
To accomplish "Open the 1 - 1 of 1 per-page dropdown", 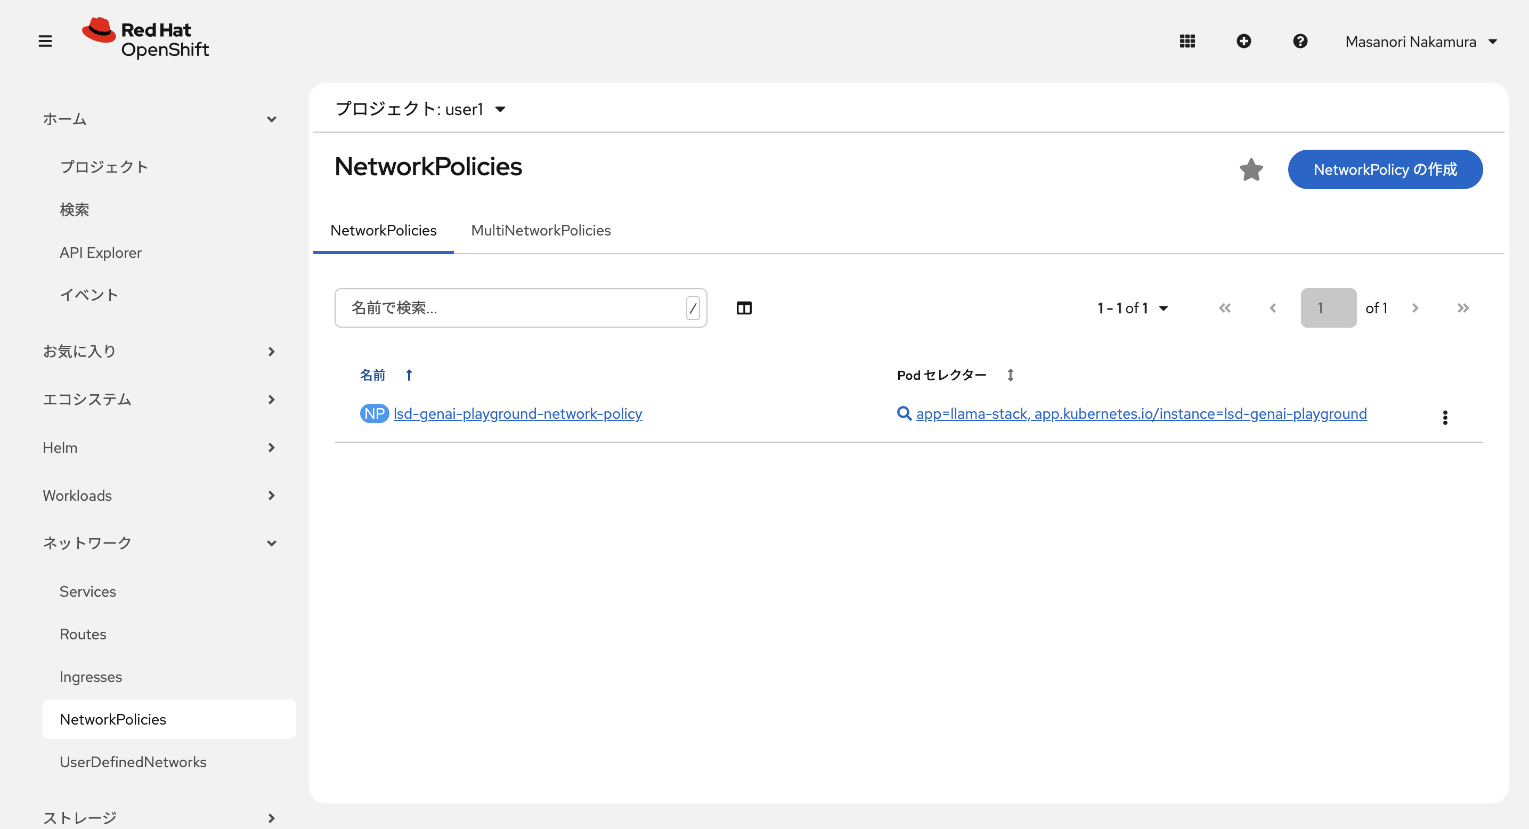I will coord(1133,308).
